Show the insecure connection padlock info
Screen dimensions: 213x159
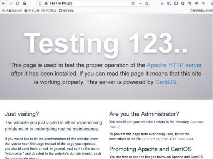tap(46, 3)
